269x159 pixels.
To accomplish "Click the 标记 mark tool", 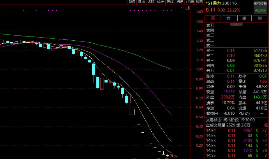I will coord(180,2).
